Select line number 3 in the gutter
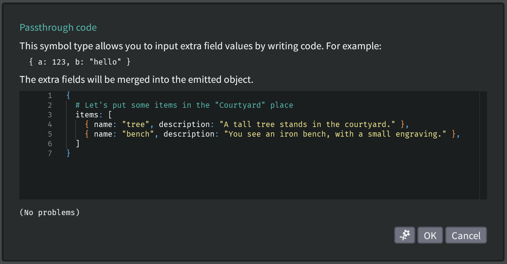Viewport: 507px width, 264px height. point(50,115)
